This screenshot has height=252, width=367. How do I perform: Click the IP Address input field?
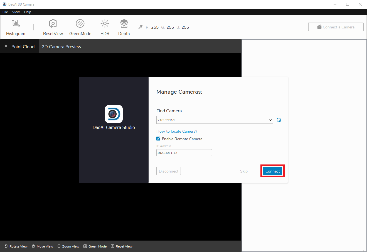[x=184, y=153]
